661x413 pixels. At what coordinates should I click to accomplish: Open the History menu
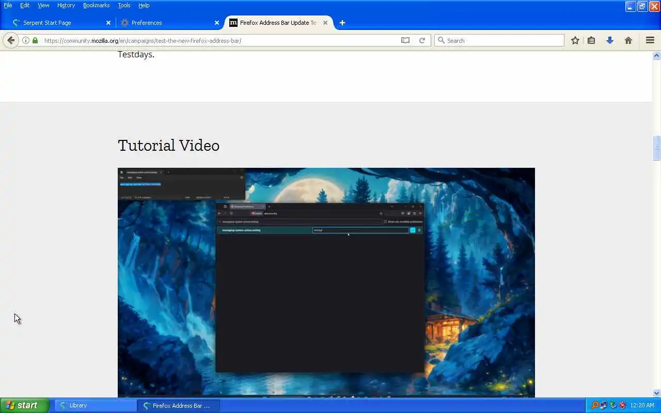(x=66, y=5)
